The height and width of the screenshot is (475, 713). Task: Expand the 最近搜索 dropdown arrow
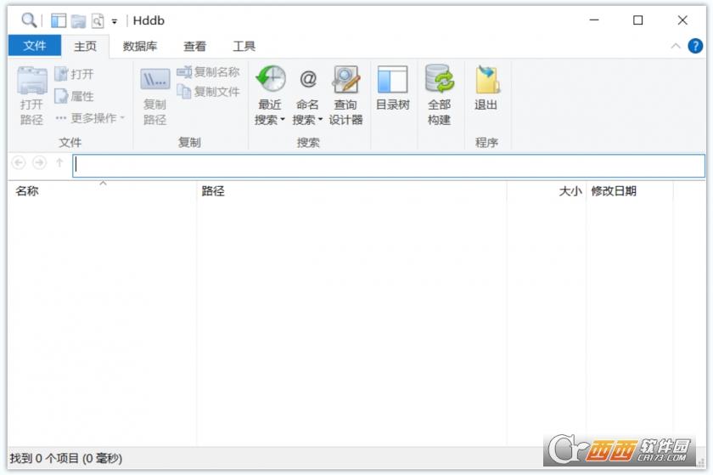pyautogui.click(x=283, y=120)
